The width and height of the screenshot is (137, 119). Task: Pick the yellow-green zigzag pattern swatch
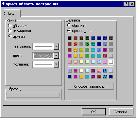81,50
